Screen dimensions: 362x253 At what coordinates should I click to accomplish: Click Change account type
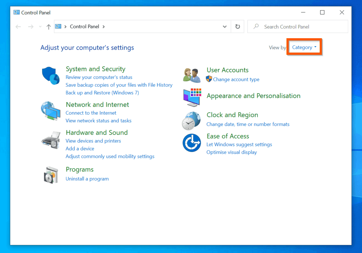236,80
